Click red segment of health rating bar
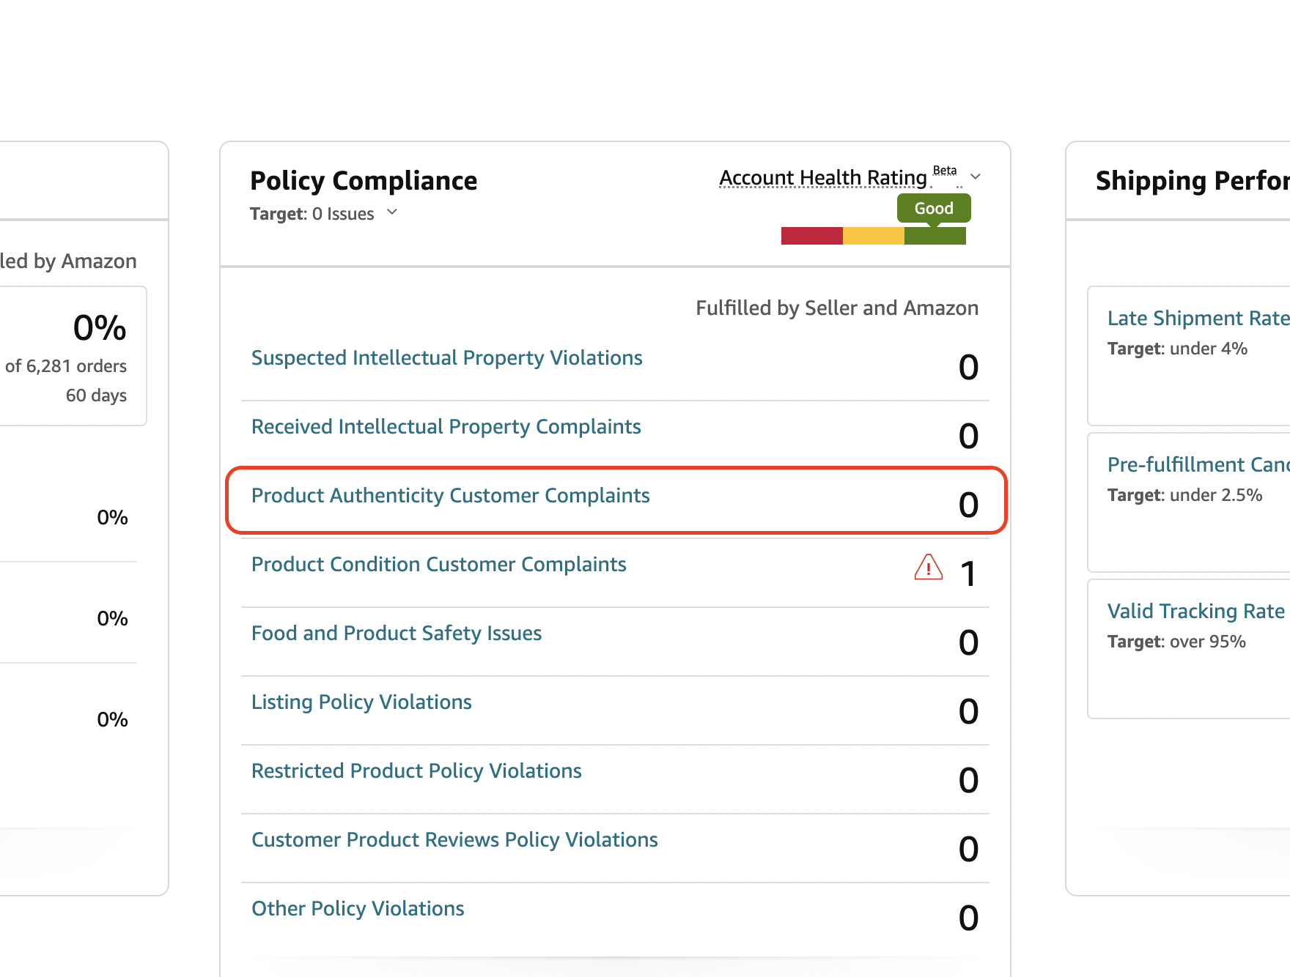Image resolution: width=1290 pixels, height=977 pixels. (811, 236)
